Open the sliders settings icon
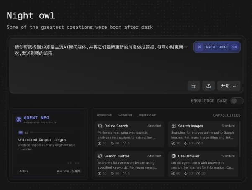This screenshot has height=190, width=252. coord(193,86)
